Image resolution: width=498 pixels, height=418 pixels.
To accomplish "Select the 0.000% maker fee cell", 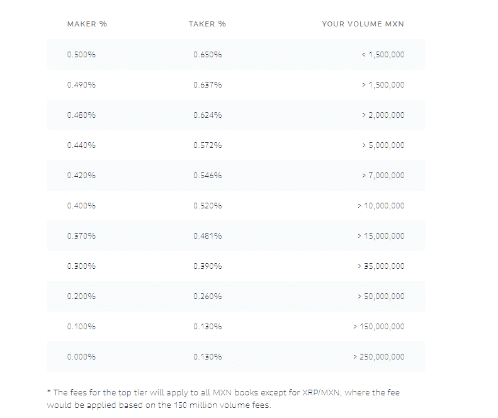I will 81,357.
